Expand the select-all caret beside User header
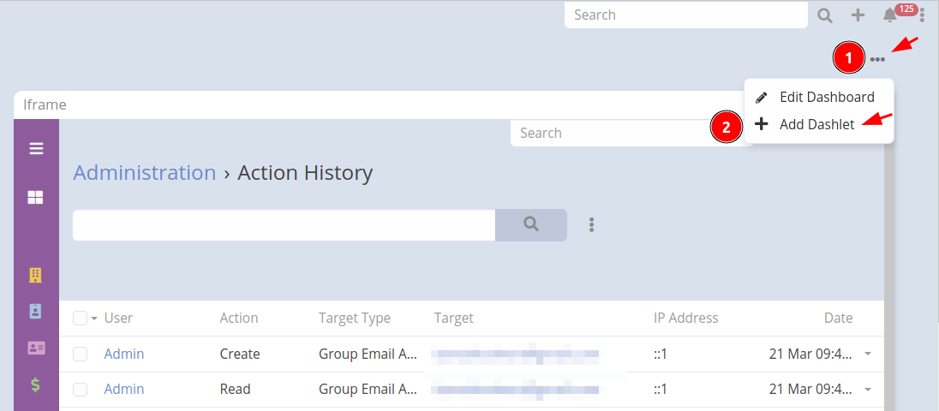The image size is (939, 411). pyautogui.click(x=94, y=319)
